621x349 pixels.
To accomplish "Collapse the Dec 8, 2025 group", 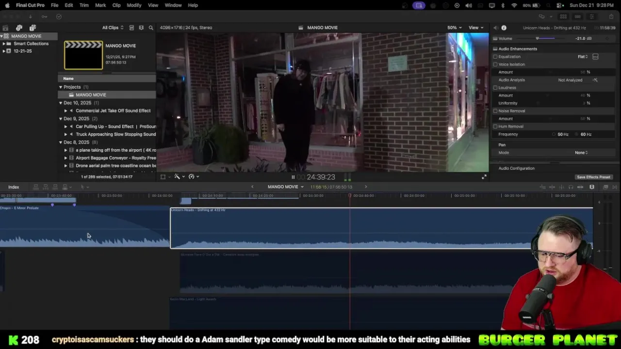I will [61, 143].
